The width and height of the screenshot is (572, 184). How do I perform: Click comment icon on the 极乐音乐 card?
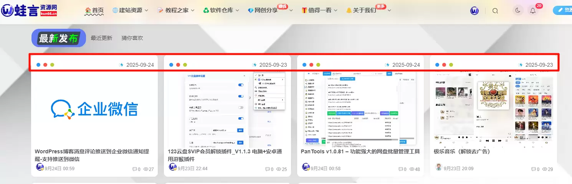[x=534, y=169]
